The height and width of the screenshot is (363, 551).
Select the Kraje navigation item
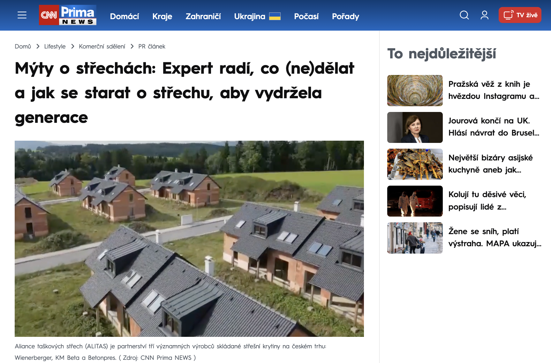coord(162,16)
